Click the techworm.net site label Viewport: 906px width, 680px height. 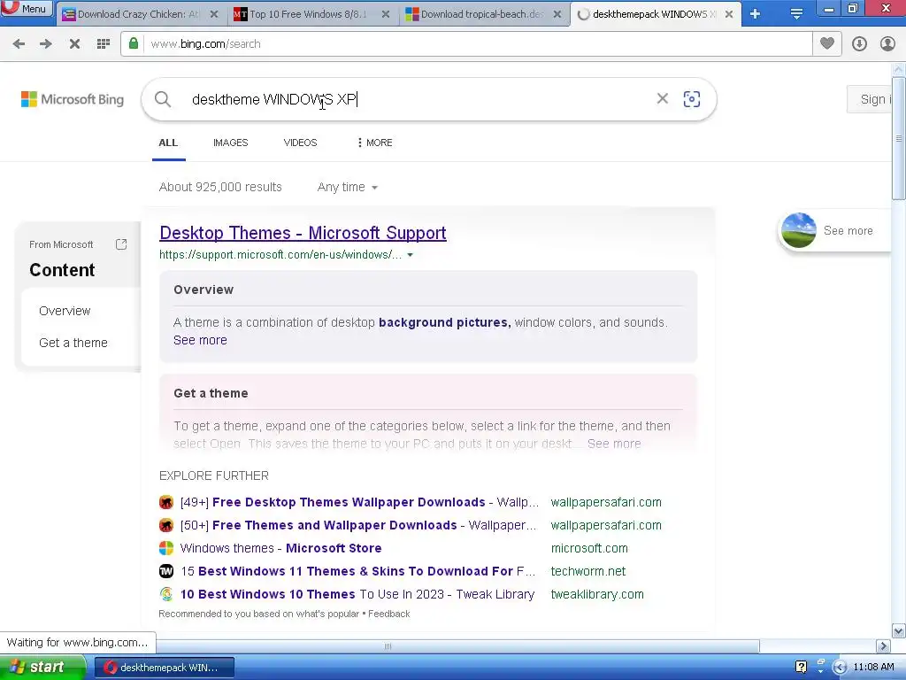pyautogui.click(x=588, y=571)
